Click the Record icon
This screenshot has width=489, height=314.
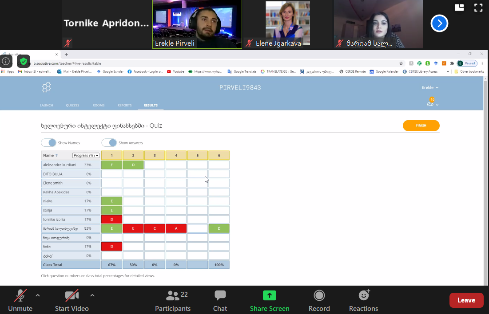coord(319,296)
